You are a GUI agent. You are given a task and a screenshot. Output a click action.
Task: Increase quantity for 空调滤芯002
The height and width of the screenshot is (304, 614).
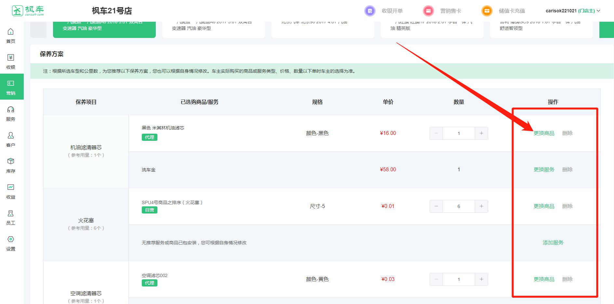tap(481, 279)
